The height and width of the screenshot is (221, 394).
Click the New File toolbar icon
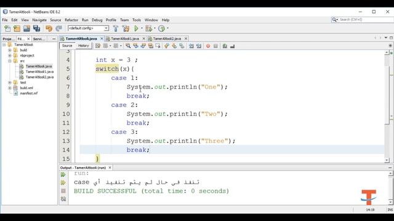coord(7,28)
